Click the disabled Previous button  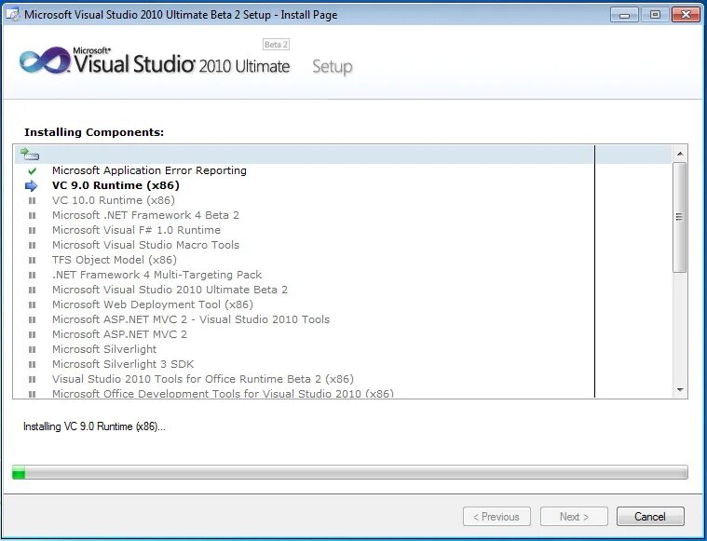(x=496, y=516)
